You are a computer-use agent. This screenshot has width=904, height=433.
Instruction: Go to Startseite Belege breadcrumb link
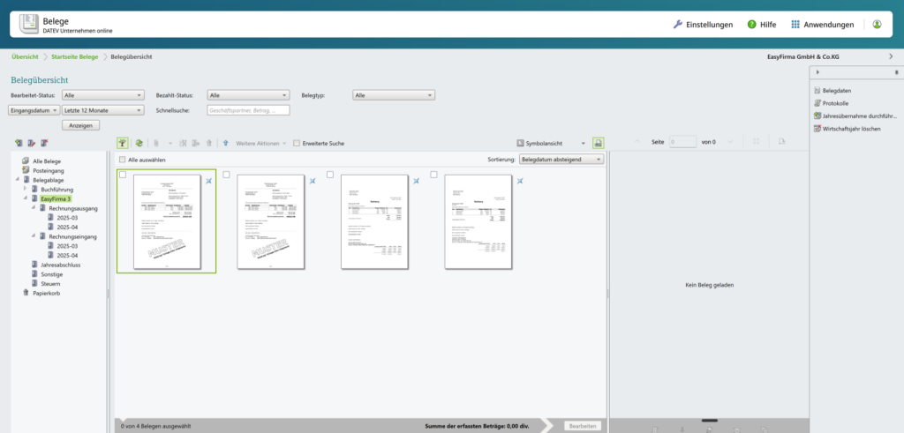pyautogui.click(x=75, y=56)
